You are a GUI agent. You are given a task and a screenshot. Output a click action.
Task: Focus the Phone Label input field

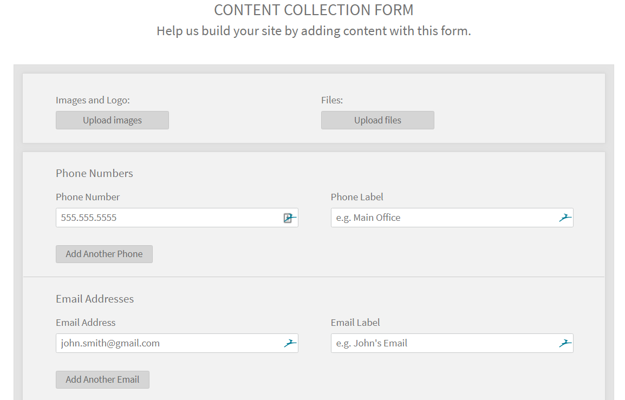pos(452,218)
